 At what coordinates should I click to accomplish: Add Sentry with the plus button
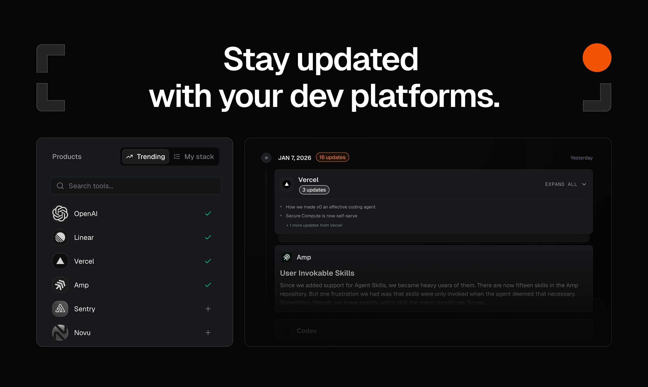pos(208,309)
